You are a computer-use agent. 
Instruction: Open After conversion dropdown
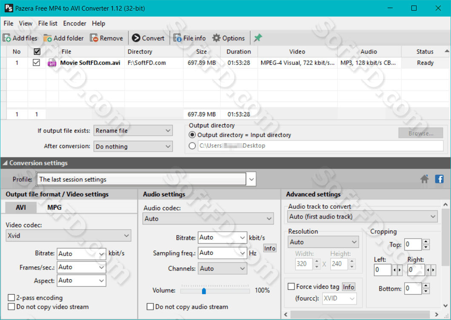pos(133,146)
